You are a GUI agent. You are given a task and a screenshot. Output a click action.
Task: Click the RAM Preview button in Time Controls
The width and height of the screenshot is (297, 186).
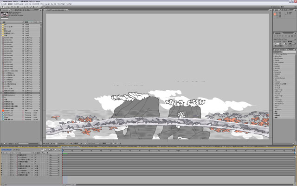(295, 36)
